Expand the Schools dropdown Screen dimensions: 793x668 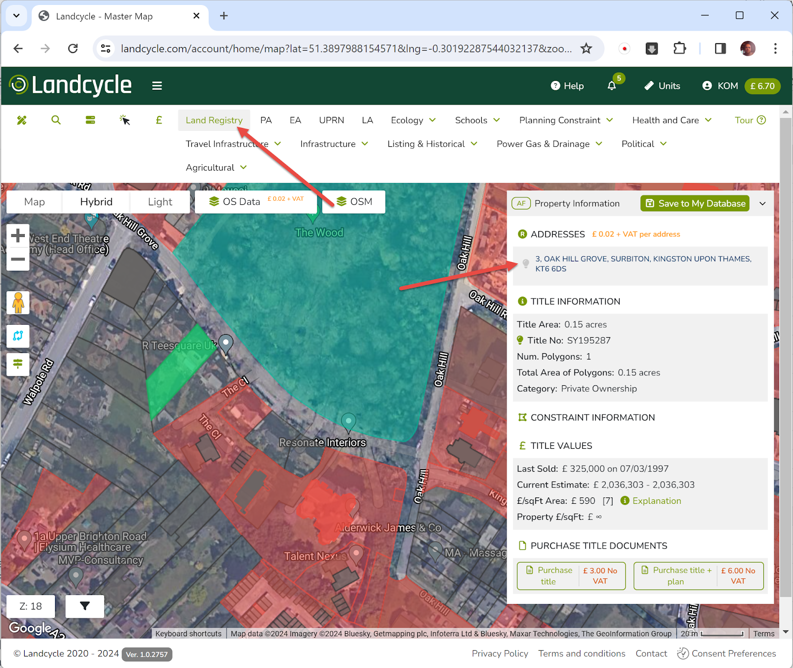coord(477,120)
